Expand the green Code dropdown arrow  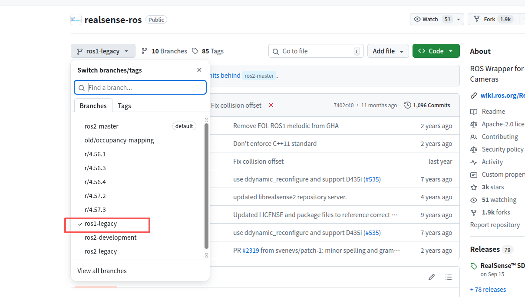(x=451, y=51)
